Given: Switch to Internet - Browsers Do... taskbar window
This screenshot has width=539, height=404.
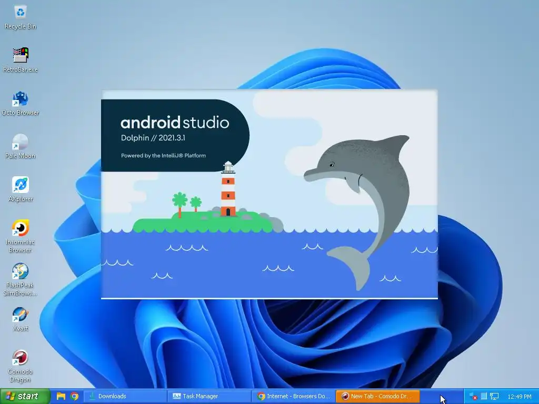Looking at the screenshot, I should pyautogui.click(x=293, y=397).
